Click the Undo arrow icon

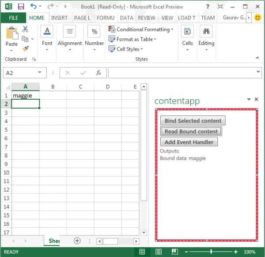coord(34,7)
